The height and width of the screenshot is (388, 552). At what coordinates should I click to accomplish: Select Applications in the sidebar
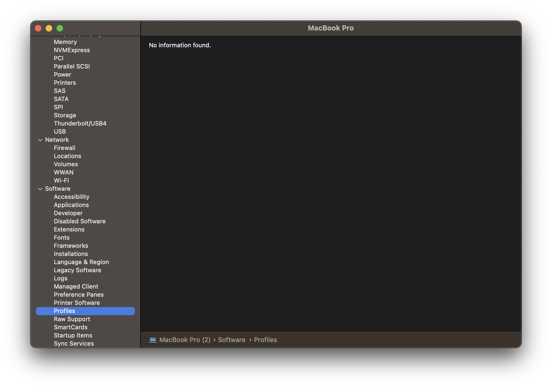(71, 205)
